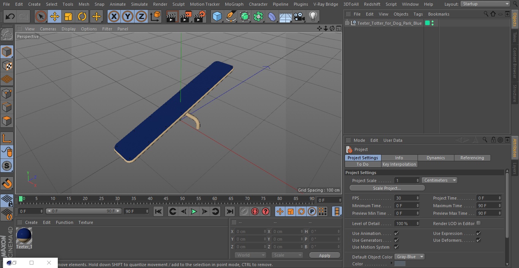Open the Simulate menu

pyautogui.click(x=139, y=4)
